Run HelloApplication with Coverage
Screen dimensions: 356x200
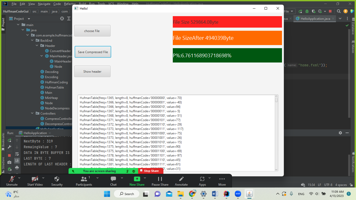coord(314,11)
